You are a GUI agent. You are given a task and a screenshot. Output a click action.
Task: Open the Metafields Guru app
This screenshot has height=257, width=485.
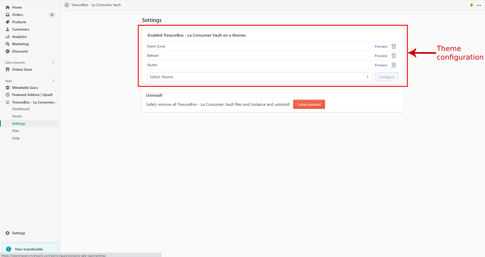25,88
